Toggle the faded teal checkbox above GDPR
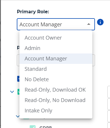Screen dimensions: 110x128 (x=26, y=118)
